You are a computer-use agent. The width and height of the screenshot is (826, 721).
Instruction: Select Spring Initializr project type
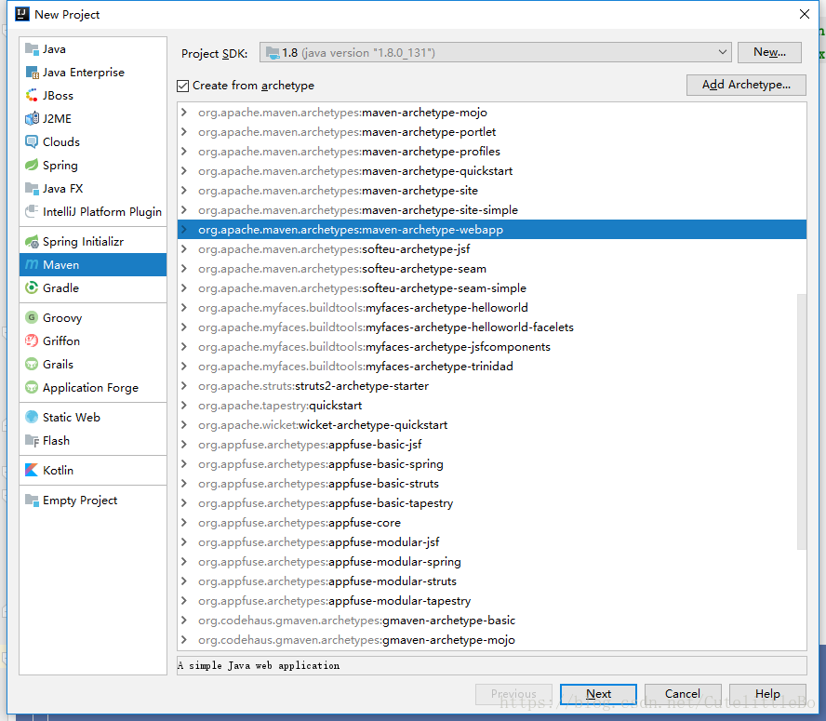93,241
